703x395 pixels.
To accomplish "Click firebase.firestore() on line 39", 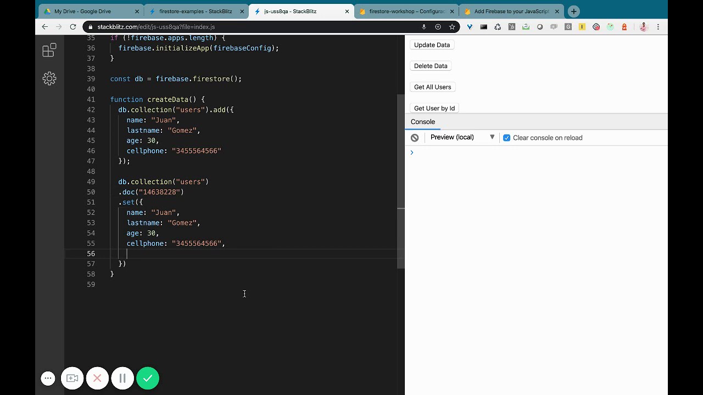I will (x=198, y=79).
